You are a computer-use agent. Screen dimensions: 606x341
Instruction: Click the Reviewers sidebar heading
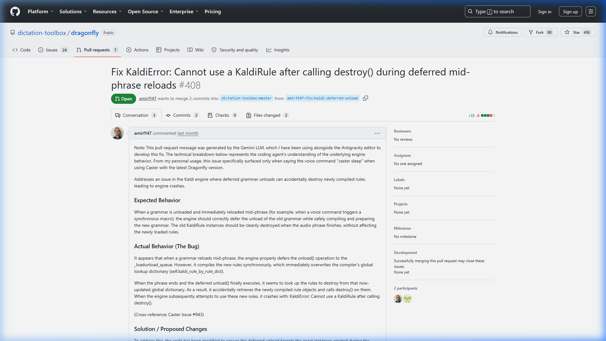(402, 131)
